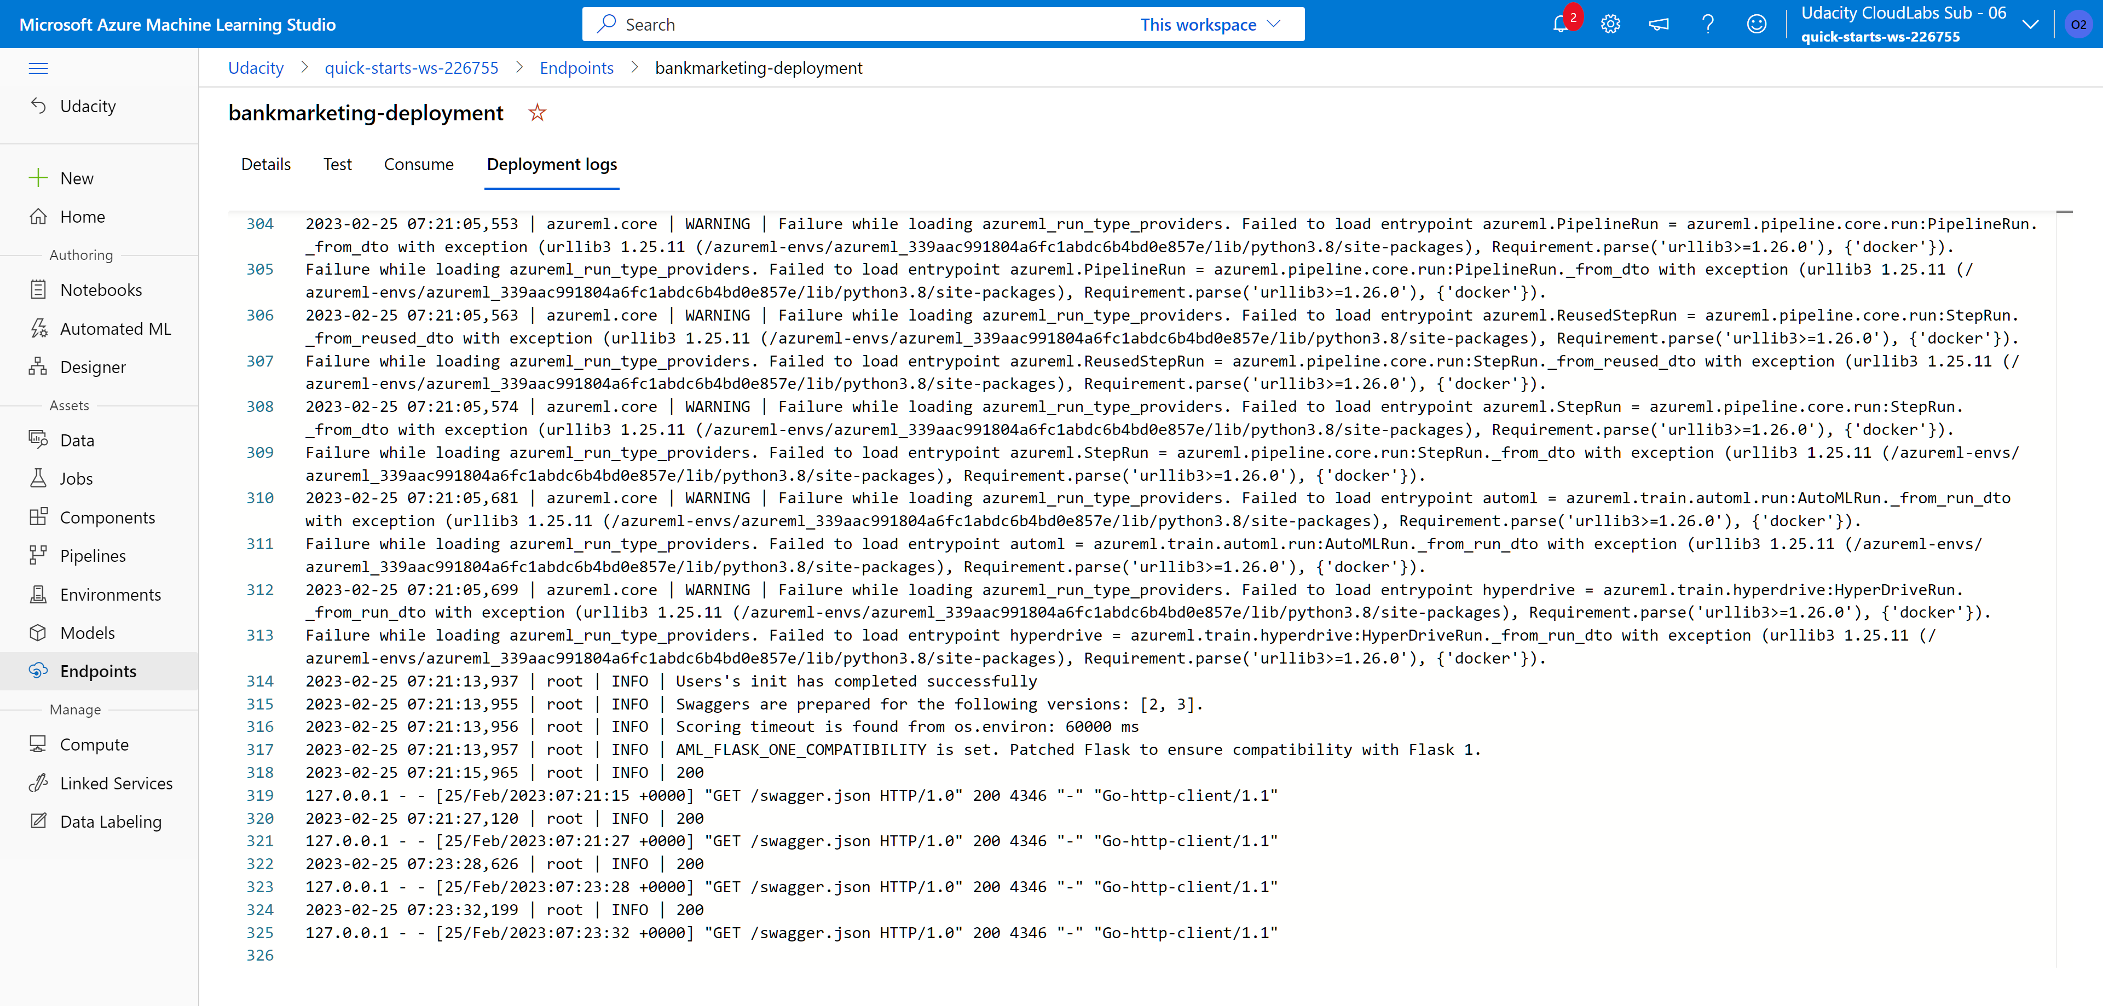Click inside the Search field
Viewport: 2103px width, 1006px height.
[816, 24]
